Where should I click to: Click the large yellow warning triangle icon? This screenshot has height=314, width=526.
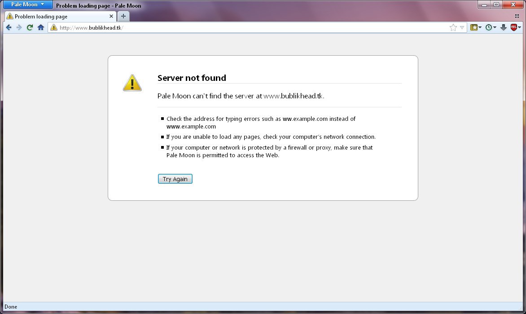pyautogui.click(x=132, y=83)
